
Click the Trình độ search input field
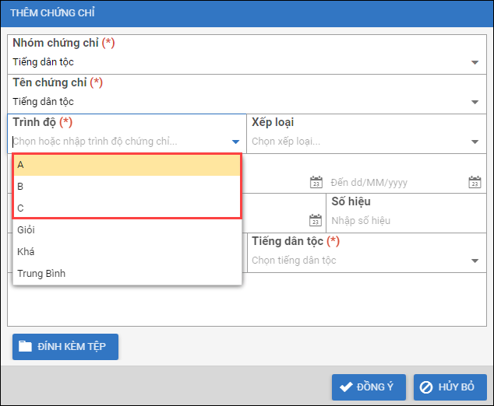point(117,142)
